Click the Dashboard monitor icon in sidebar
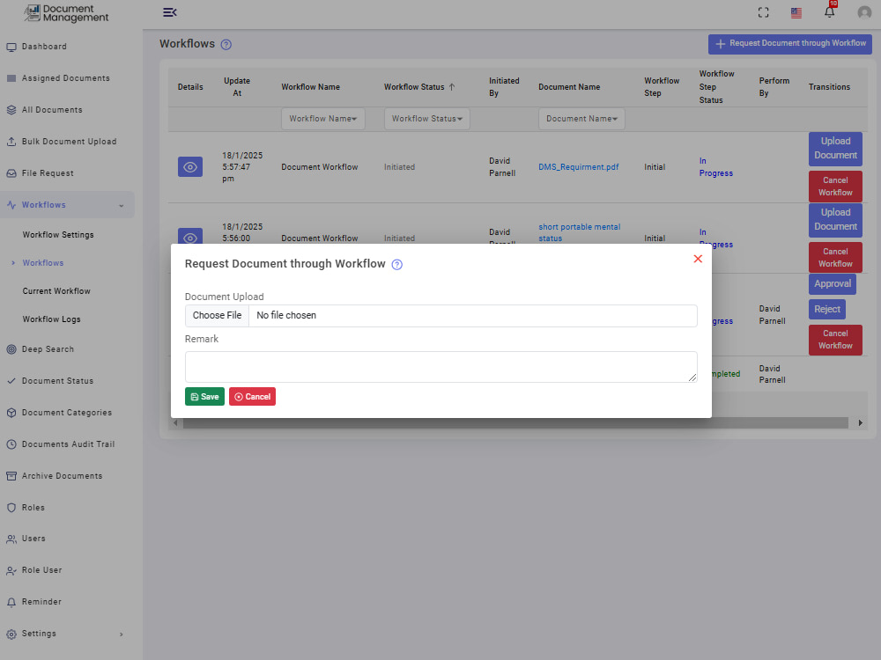 pos(11,48)
